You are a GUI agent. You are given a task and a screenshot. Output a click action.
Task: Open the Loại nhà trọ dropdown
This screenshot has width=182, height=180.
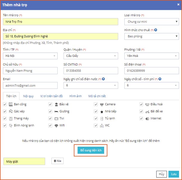pyautogui.click(x=151, y=22)
